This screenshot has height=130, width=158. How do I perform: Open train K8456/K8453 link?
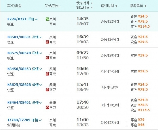tap(19, 69)
